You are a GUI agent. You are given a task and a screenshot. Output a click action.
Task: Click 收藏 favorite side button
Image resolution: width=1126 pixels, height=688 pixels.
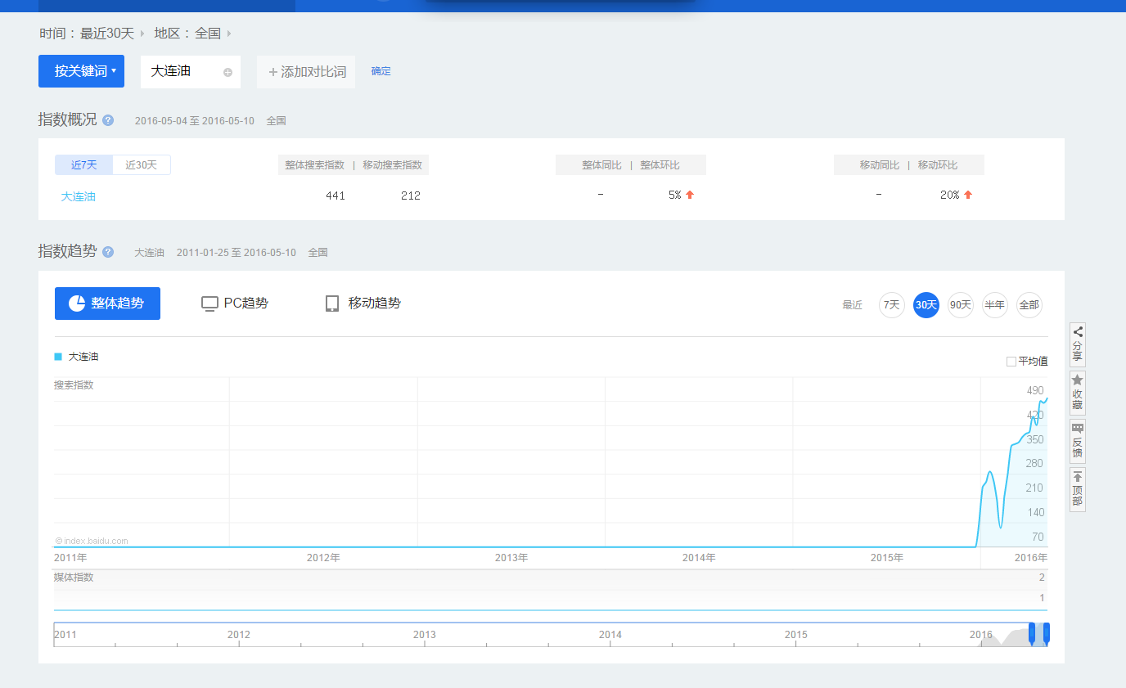pyautogui.click(x=1078, y=393)
